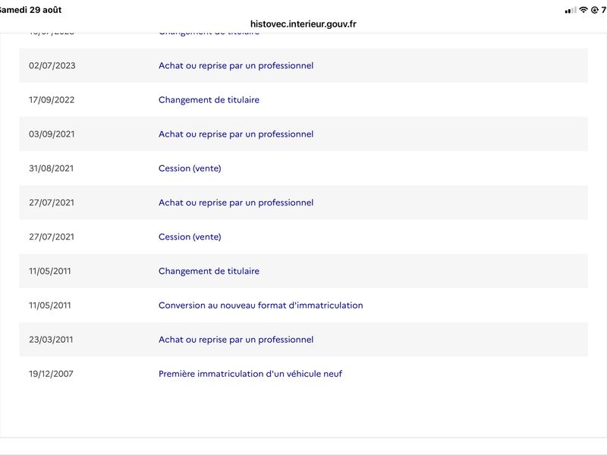This screenshot has width=607, height=455.
Task: Open the 17/09/2022 Changement de titulaire entry
Action: [303, 100]
